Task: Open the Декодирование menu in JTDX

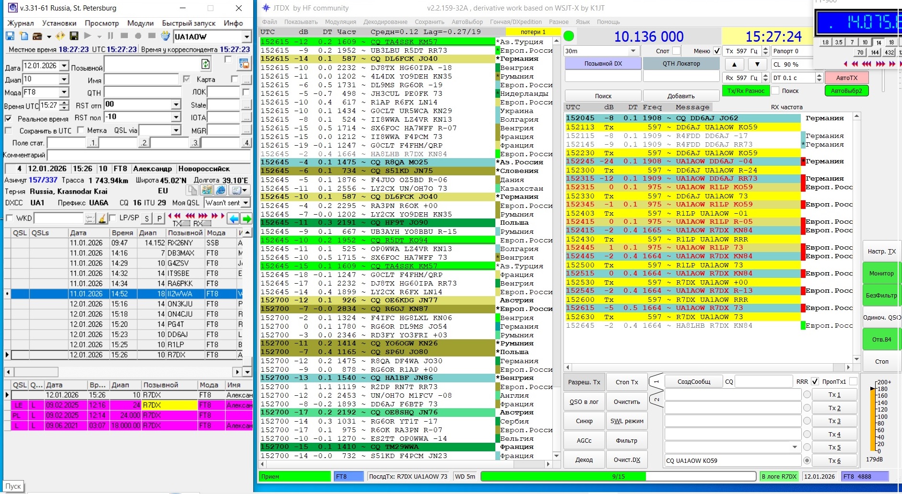Action: pyautogui.click(x=385, y=22)
